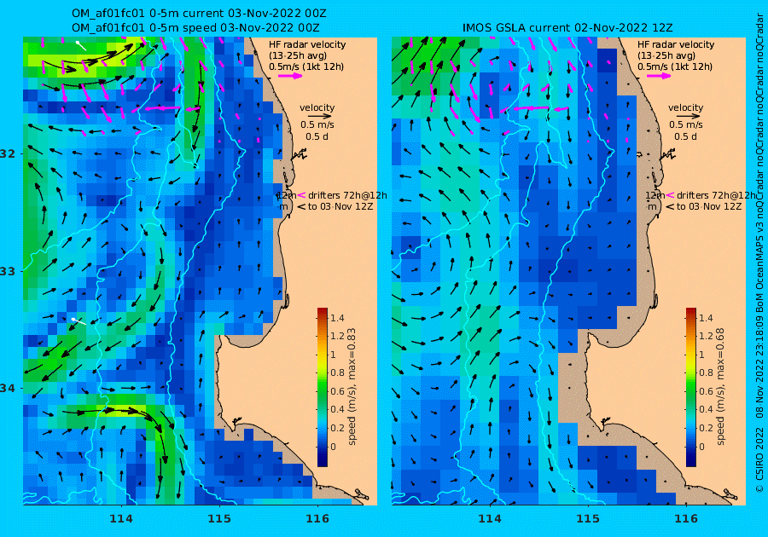Viewport: 768px width, 537px height.
Task: Click 'HF radar velocity' label on right map
Action: pos(676,44)
